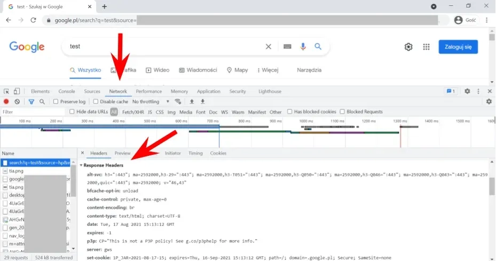Switch to the Elements panel
The height and width of the screenshot is (261, 496).
40,91
